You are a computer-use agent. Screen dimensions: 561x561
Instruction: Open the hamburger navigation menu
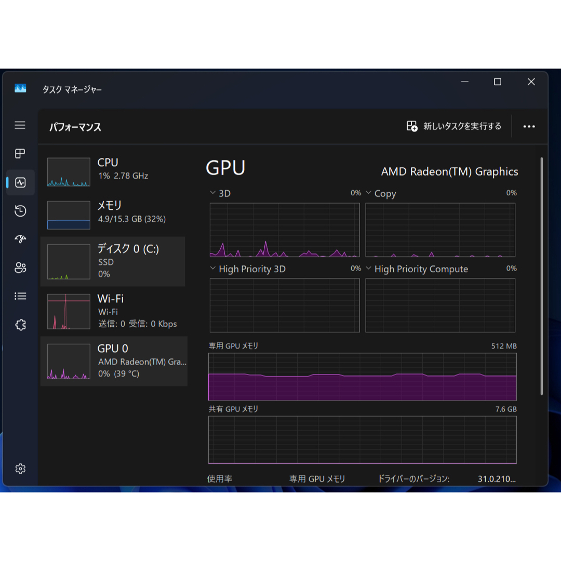[20, 125]
